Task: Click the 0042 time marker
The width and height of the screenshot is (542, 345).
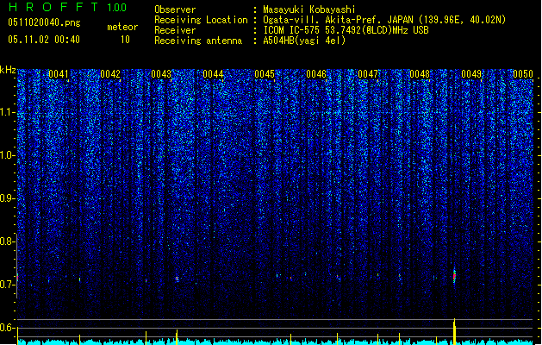Action: [110, 74]
